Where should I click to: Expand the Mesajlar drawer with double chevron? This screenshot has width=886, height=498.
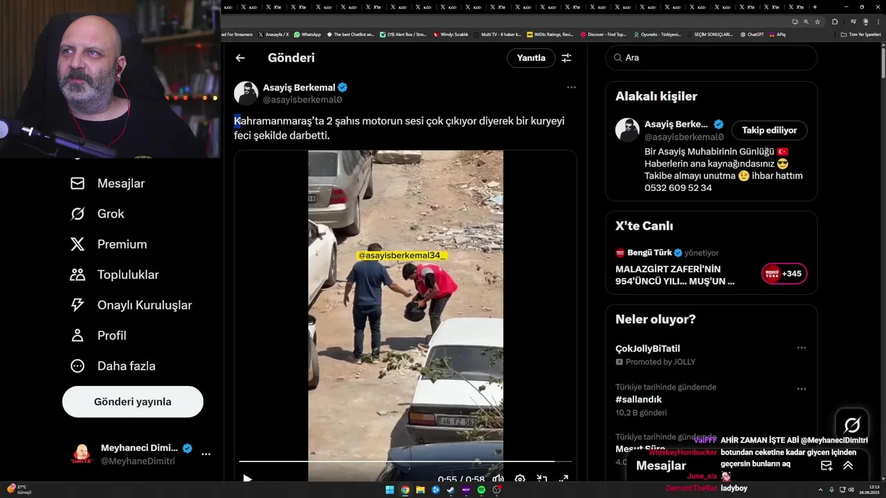click(x=848, y=465)
